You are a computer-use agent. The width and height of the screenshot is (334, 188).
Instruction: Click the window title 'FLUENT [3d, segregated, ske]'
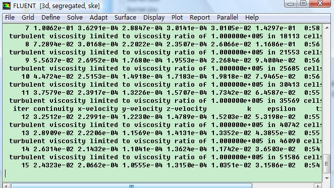(57, 6)
